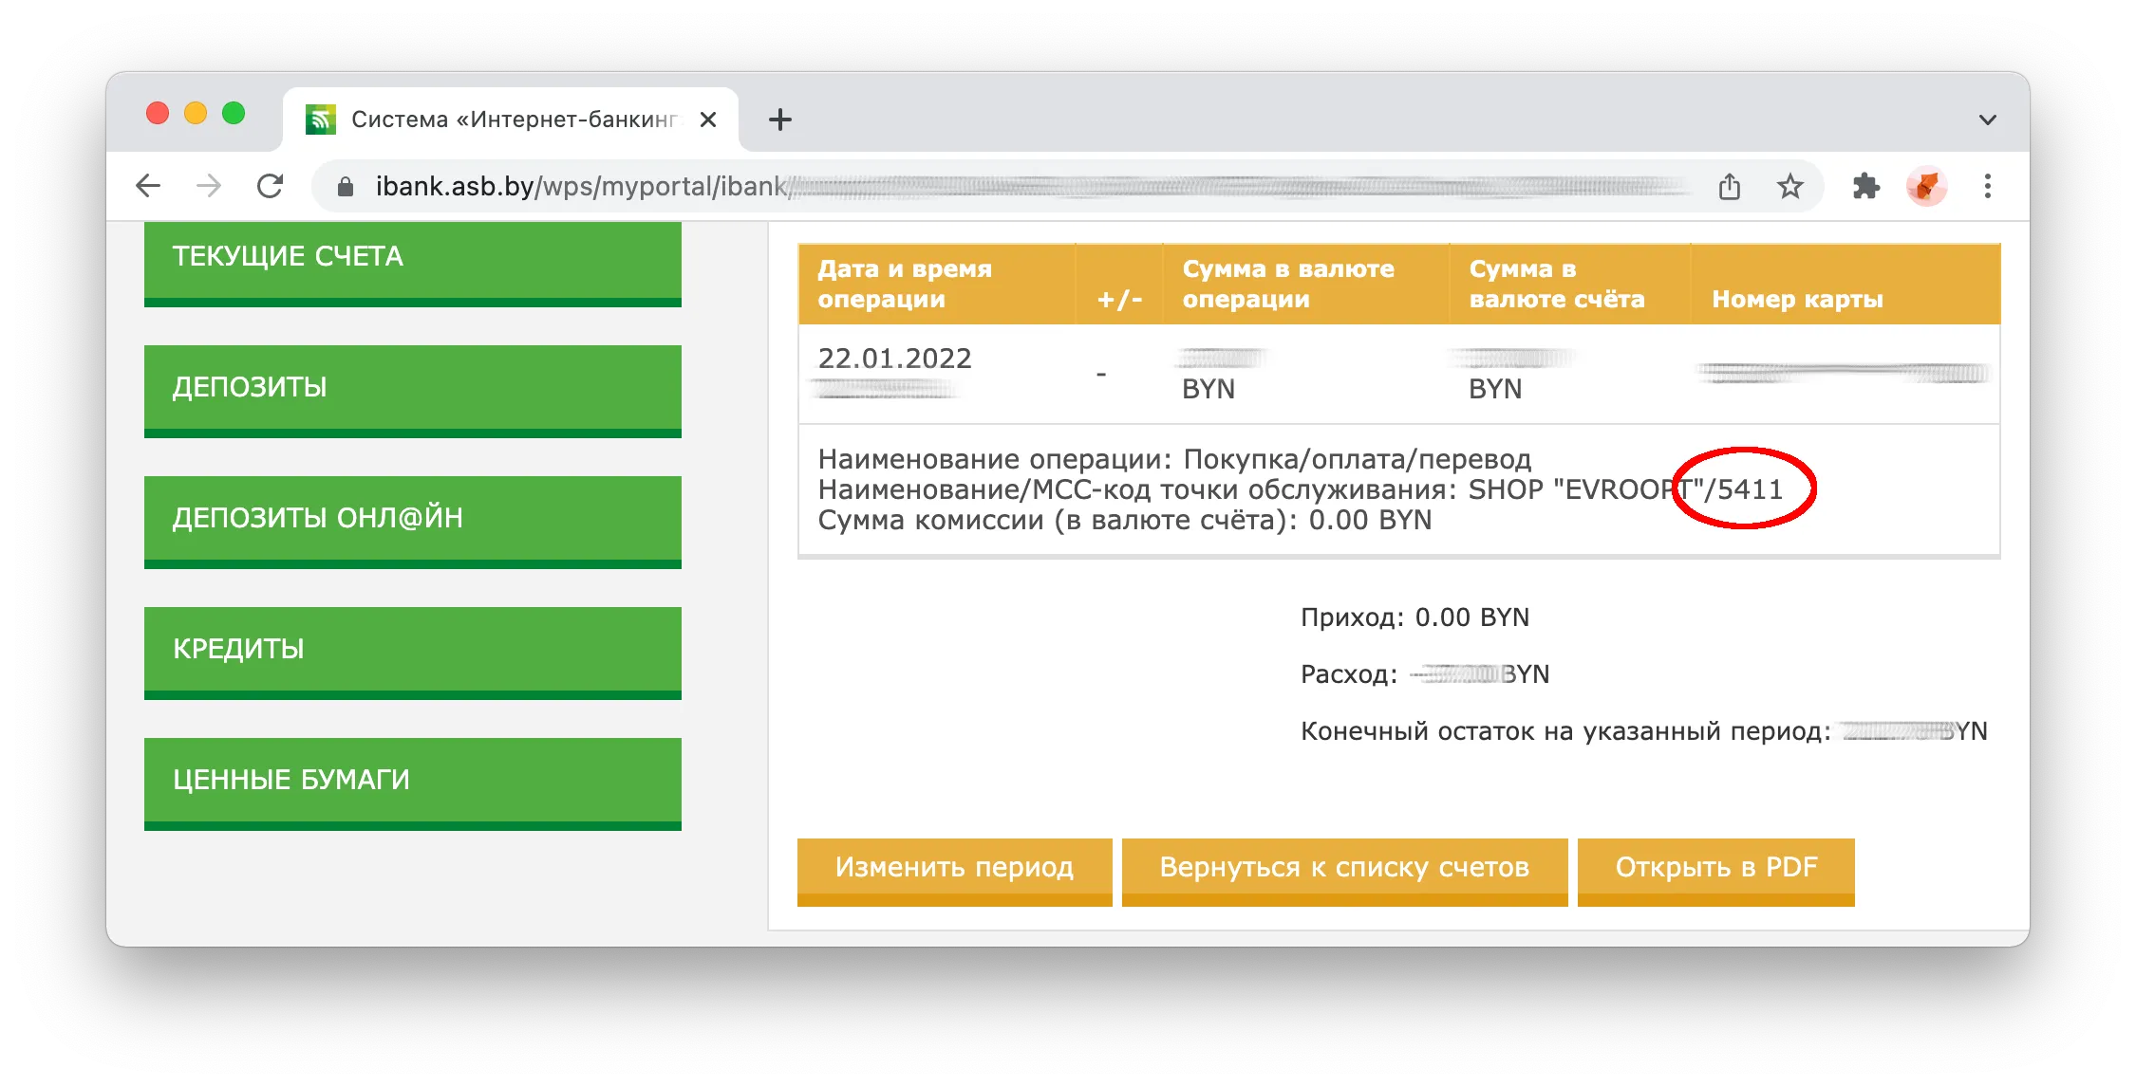Click the padlock icon in the address bar
Viewport: 2136px width, 1087px height.
click(x=346, y=187)
